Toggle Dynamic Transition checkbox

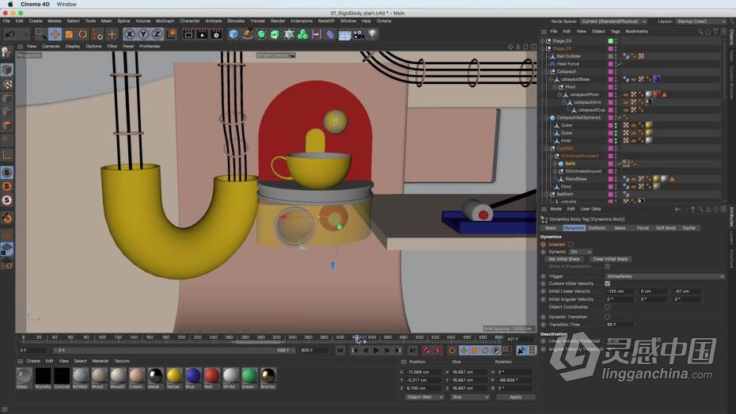coord(607,317)
